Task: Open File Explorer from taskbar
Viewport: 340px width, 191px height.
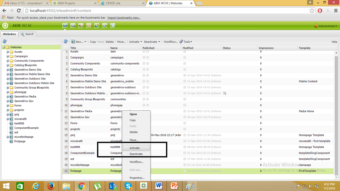Action: pos(66,186)
